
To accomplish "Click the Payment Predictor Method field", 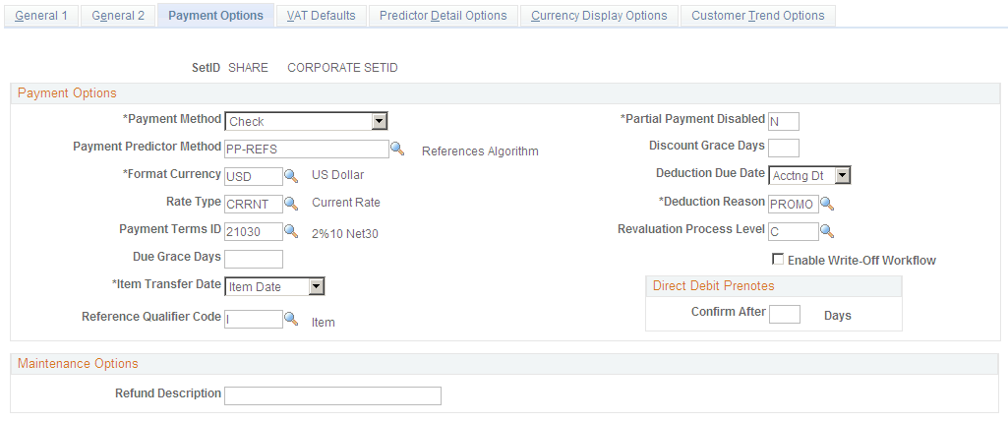I will tap(307, 149).
